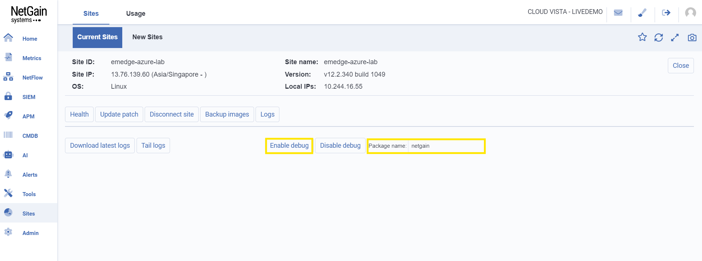Click the Disconnect site button
The image size is (702, 261).
click(172, 114)
